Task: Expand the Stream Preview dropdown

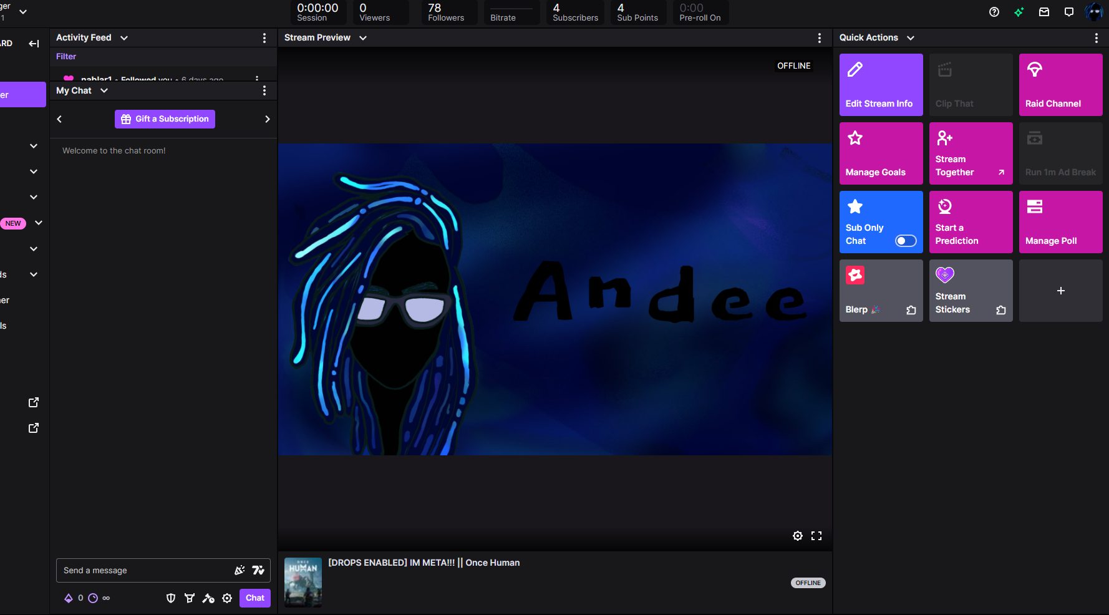Action: click(363, 38)
